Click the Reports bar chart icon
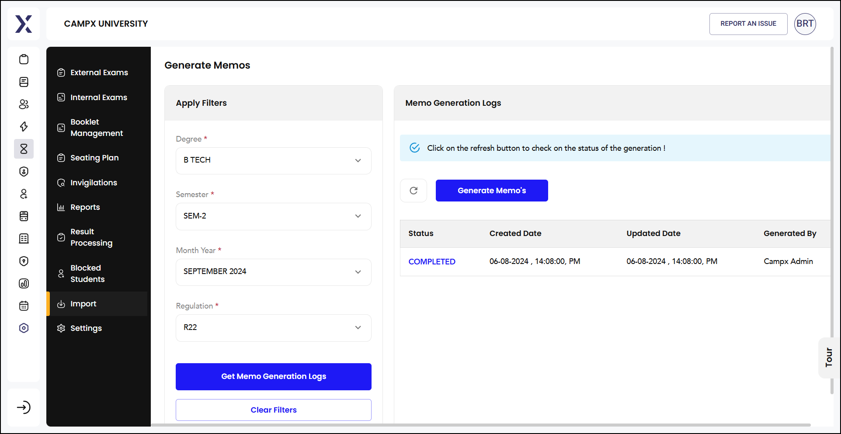Screen dimensions: 841x434 coord(61,207)
